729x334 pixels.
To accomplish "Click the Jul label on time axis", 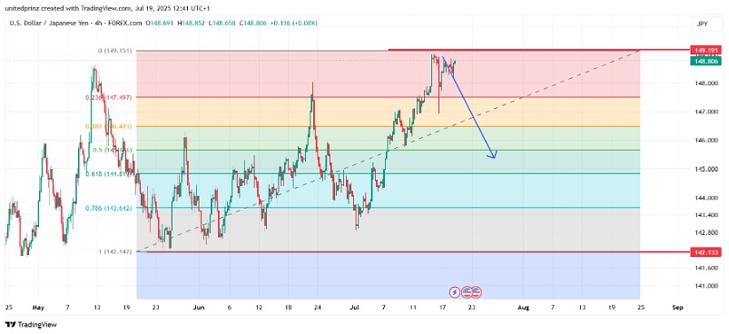I will [x=355, y=307].
